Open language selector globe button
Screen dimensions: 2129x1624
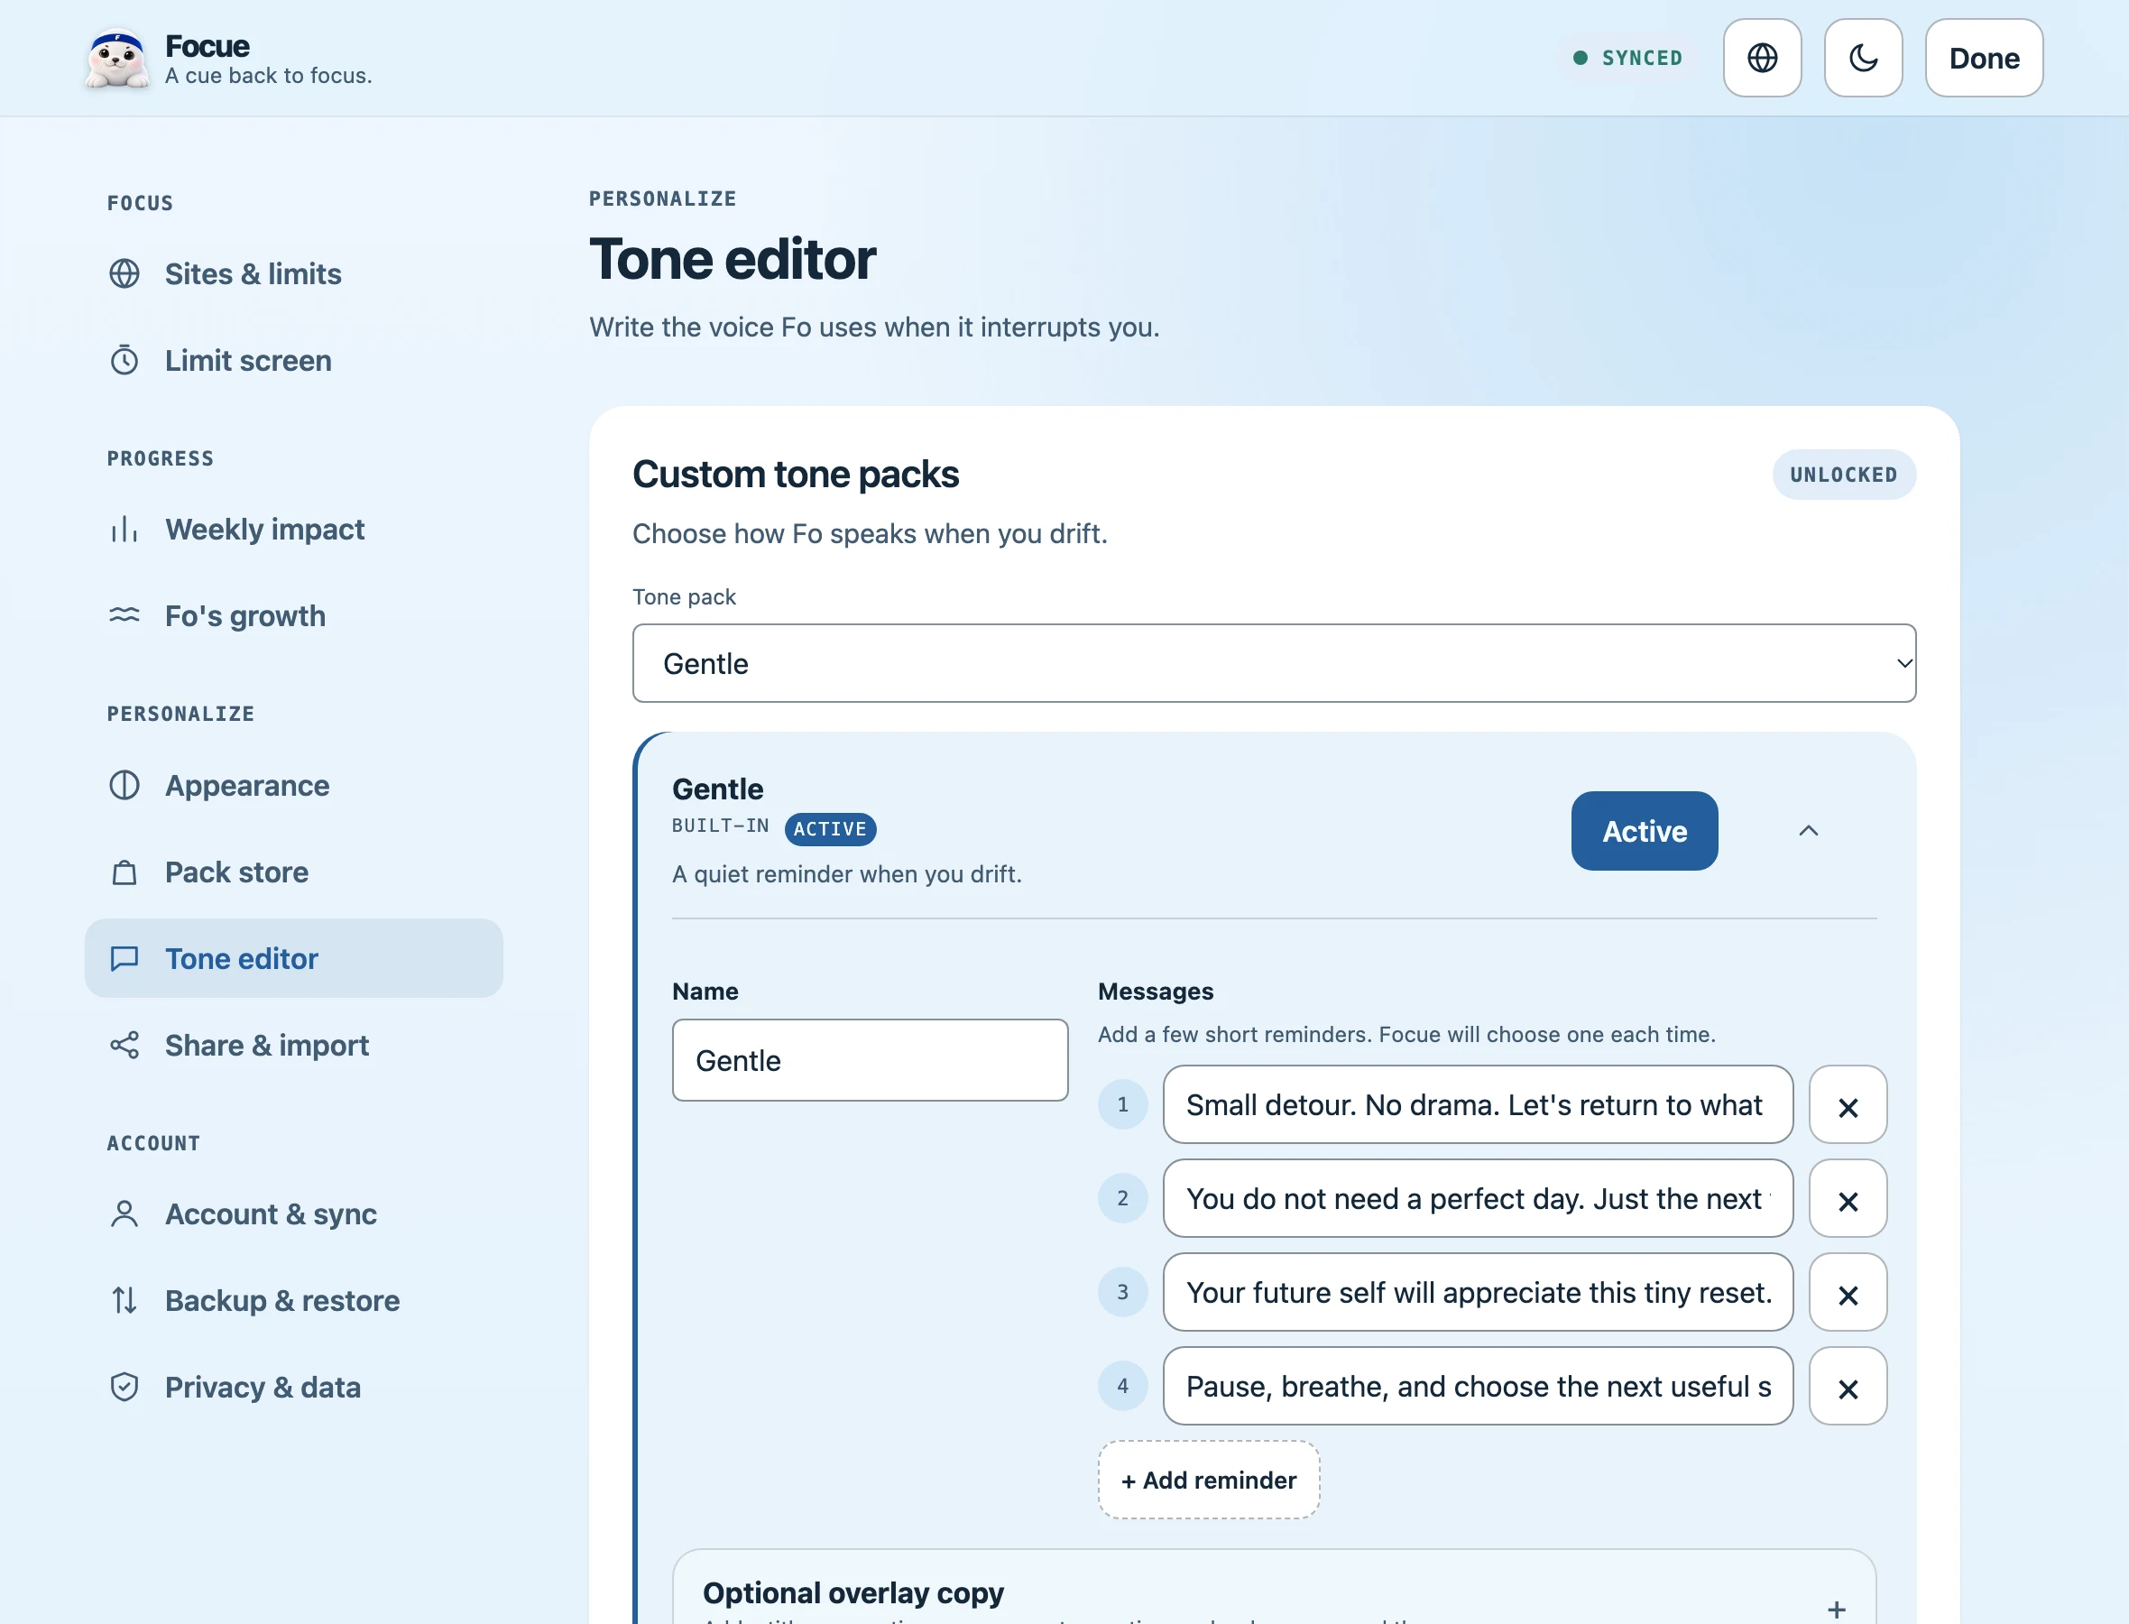(x=1762, y=58)
